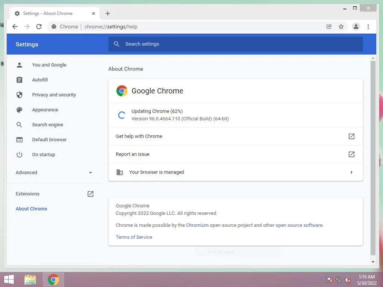Open Privacy and security settings

pos(54,95)
